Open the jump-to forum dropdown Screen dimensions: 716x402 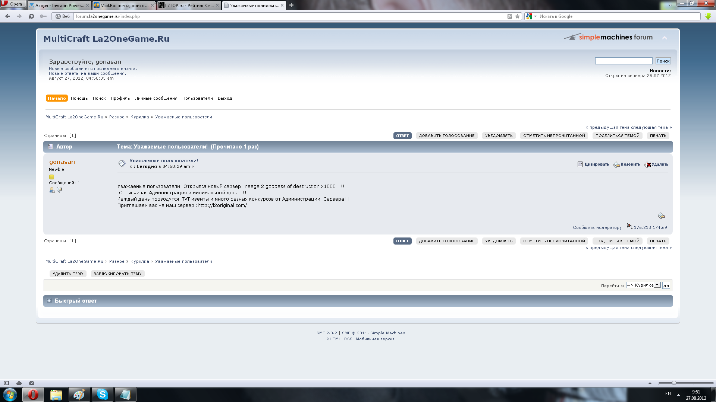[643, 285]
